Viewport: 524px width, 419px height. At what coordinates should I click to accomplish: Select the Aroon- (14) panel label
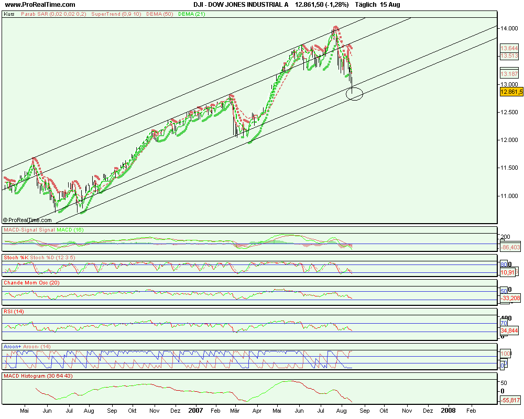pos(36,347)
